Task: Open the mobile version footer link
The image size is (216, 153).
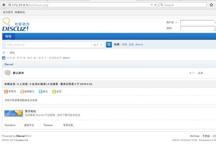Action: (x=206, y=136)
